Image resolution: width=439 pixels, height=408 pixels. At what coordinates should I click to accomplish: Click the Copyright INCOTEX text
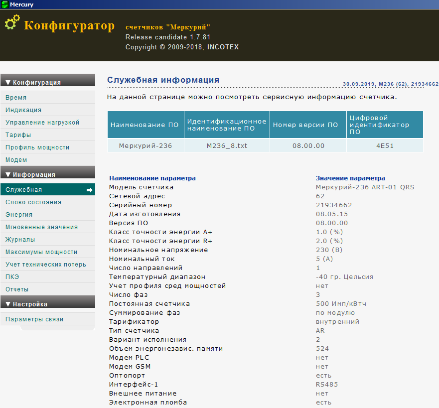tap(182, 47)
